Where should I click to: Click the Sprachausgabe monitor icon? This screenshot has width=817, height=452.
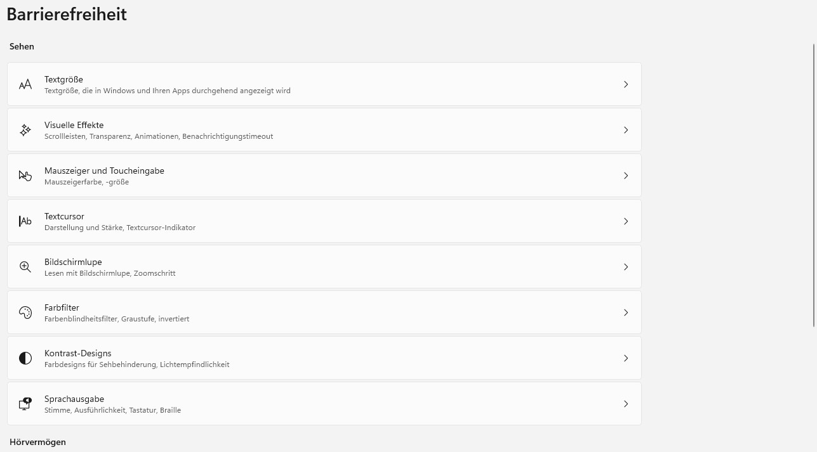[25, 404]
